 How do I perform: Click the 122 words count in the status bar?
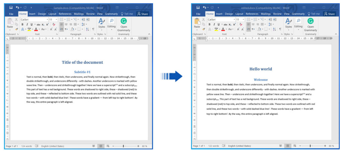213,146
